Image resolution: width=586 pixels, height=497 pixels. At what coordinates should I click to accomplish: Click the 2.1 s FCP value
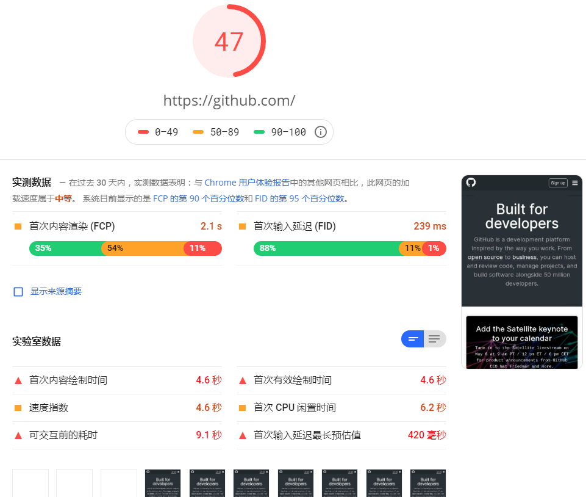tap(211, 227)
